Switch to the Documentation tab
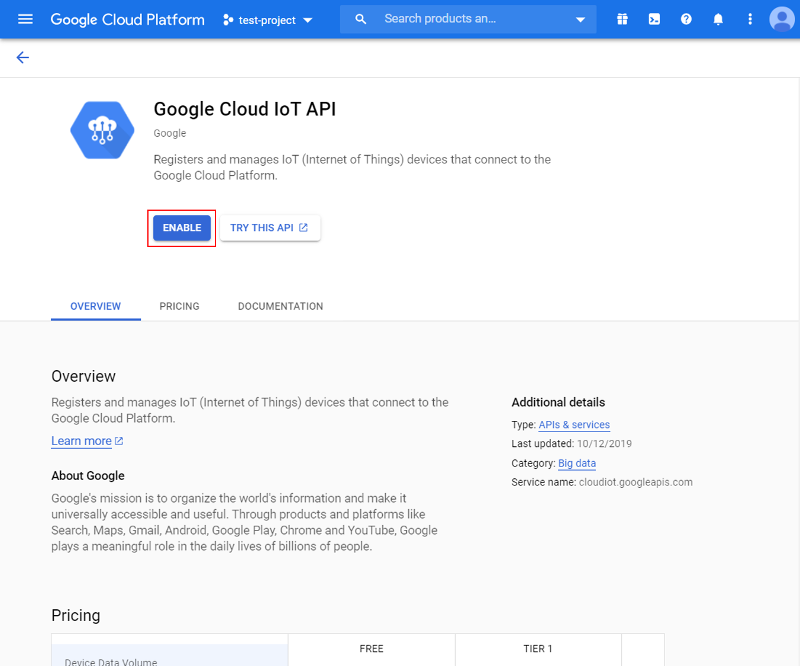 point(280,306)
